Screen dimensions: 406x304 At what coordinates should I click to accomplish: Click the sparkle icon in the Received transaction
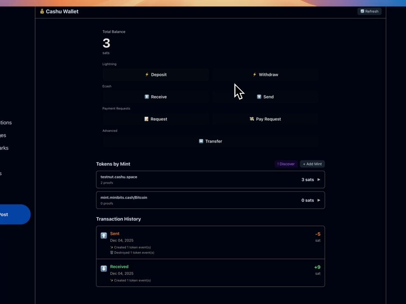(112, 280)
